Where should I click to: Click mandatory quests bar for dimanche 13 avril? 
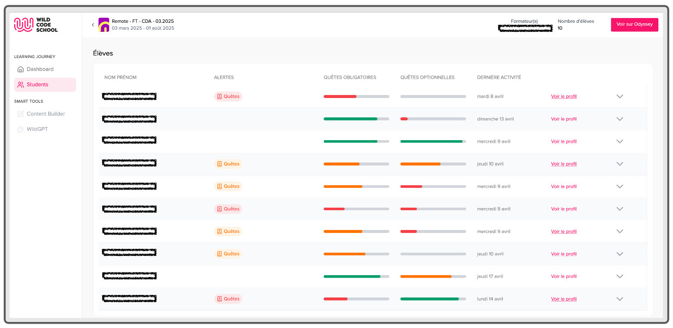click(x=356, y=119)
